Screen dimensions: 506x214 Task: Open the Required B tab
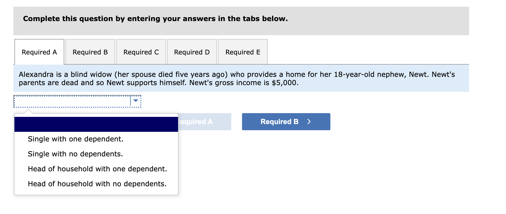tap(90, 52)
